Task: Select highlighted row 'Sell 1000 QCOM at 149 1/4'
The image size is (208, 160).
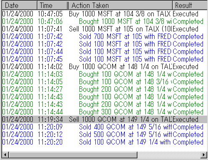Action: 105,119
